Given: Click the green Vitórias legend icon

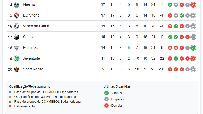Looking at the screenshot, I should click(x=106, y=93).
